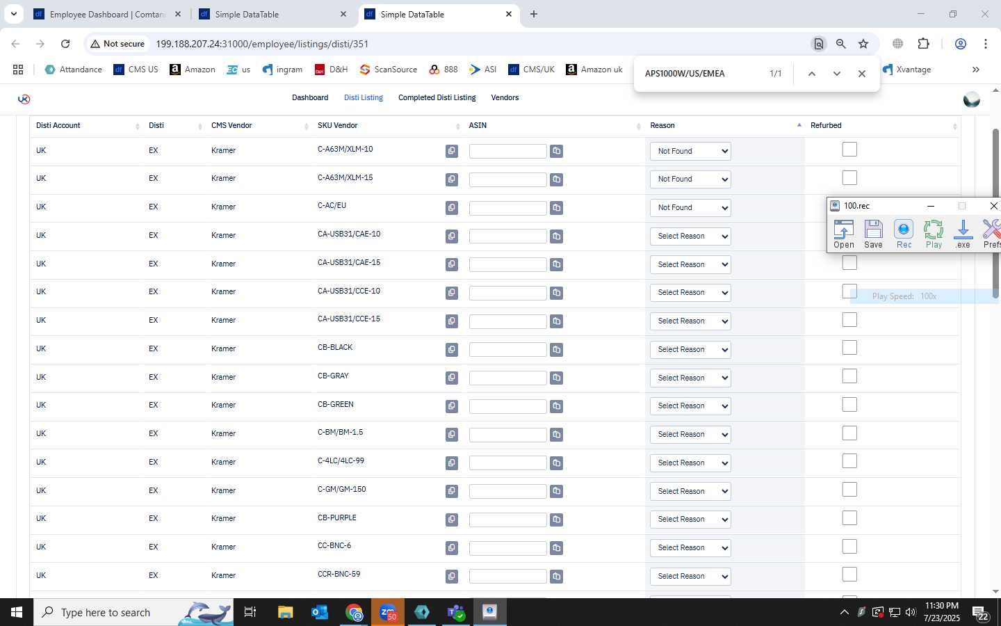
Task: Open Completed Disti Listing menu
Action: [437, 98]
